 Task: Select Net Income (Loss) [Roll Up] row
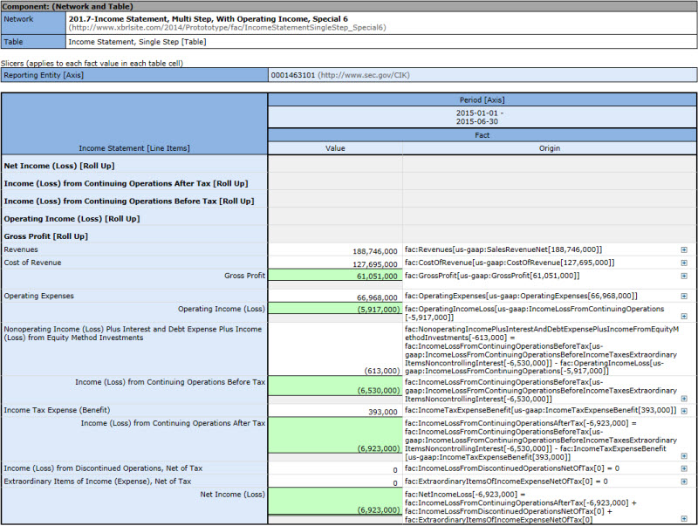pyautogui.click(x=59, y=166)
